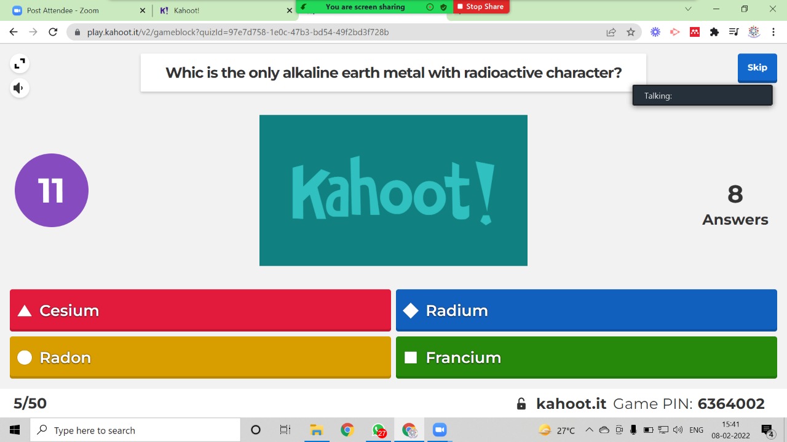
Task: Open the pink arrow extension
Action: (675, 32)
